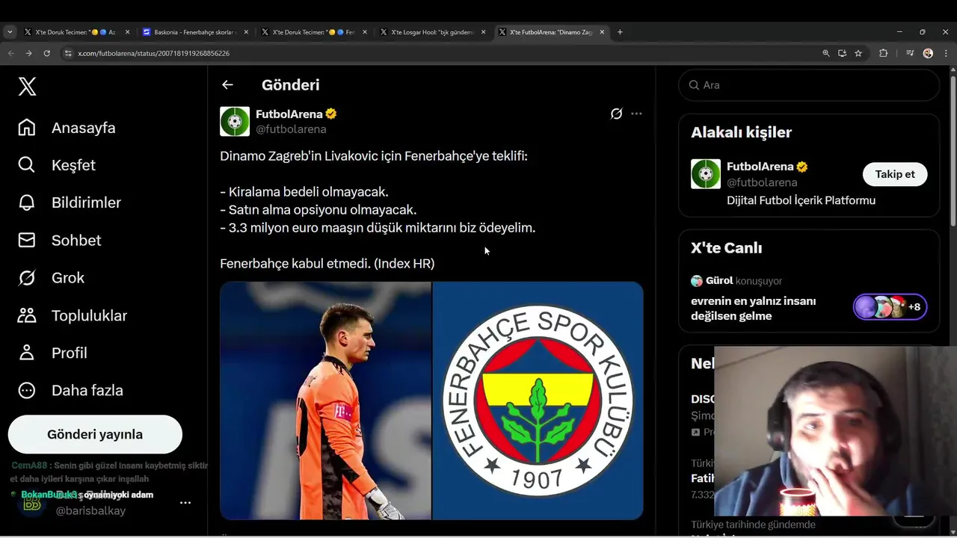Click the Alakalı kişiler heading

(741, 132)
